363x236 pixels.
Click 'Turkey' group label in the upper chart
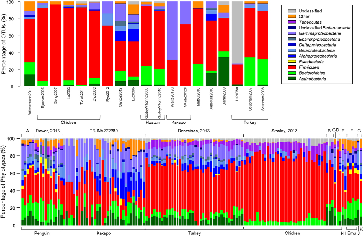[250, 122]
